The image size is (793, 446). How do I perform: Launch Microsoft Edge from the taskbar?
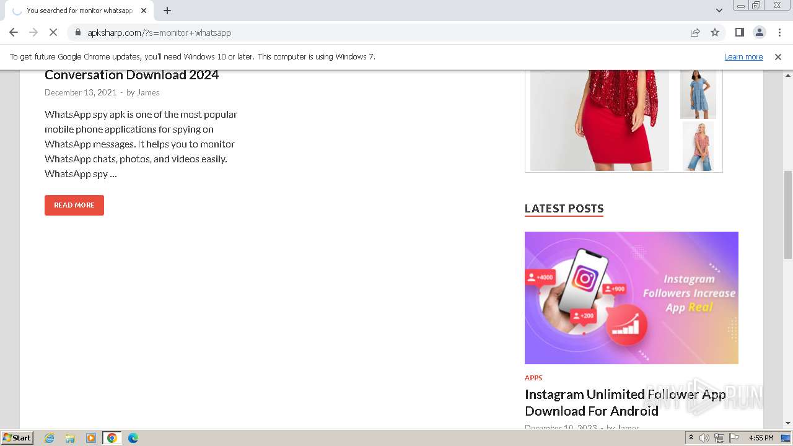(x=133, y=438)
